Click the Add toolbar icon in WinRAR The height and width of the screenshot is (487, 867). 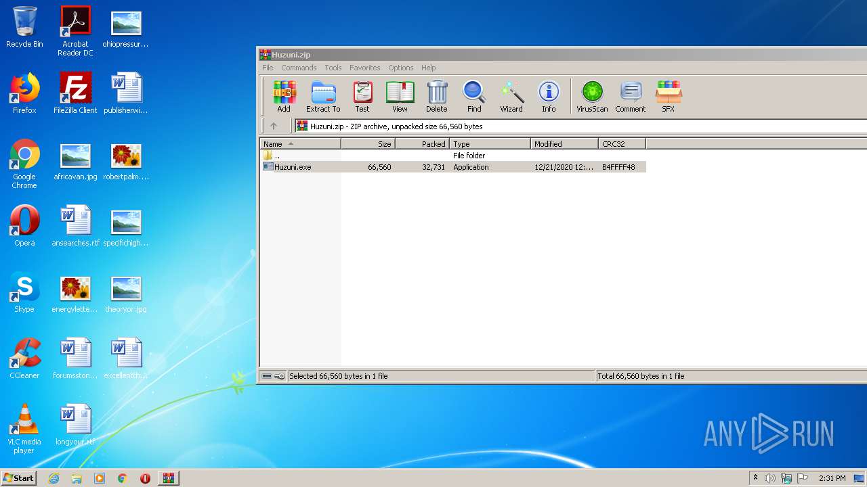(x=284, y=96)
